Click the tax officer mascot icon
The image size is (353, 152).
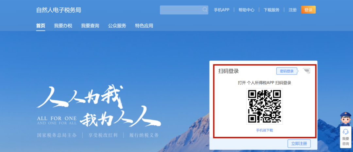click(x=345, y=118)
